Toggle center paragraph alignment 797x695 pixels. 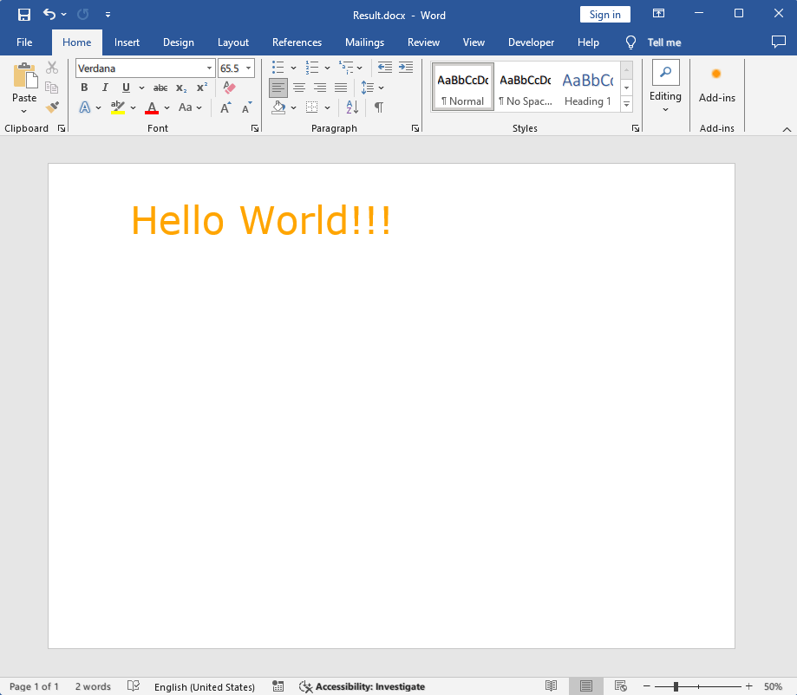(x=299, y=88)
